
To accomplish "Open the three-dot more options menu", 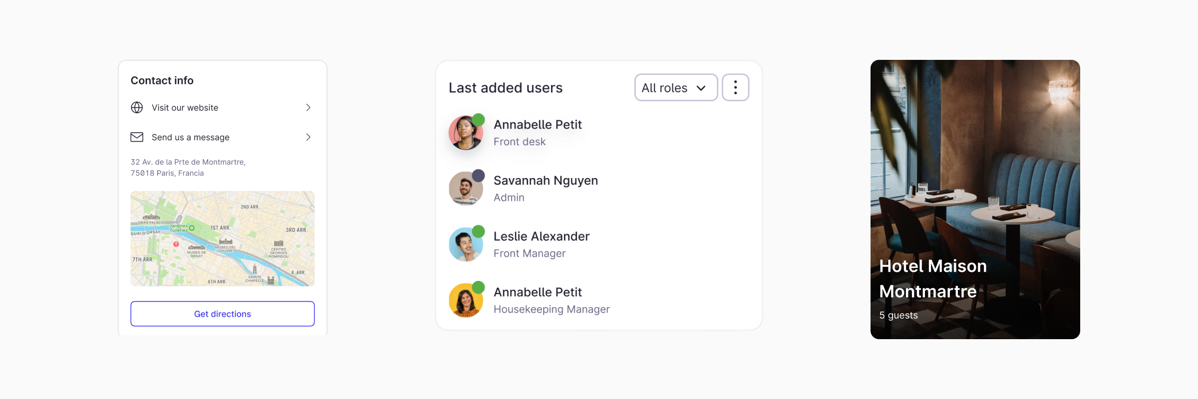I will 735,88.
